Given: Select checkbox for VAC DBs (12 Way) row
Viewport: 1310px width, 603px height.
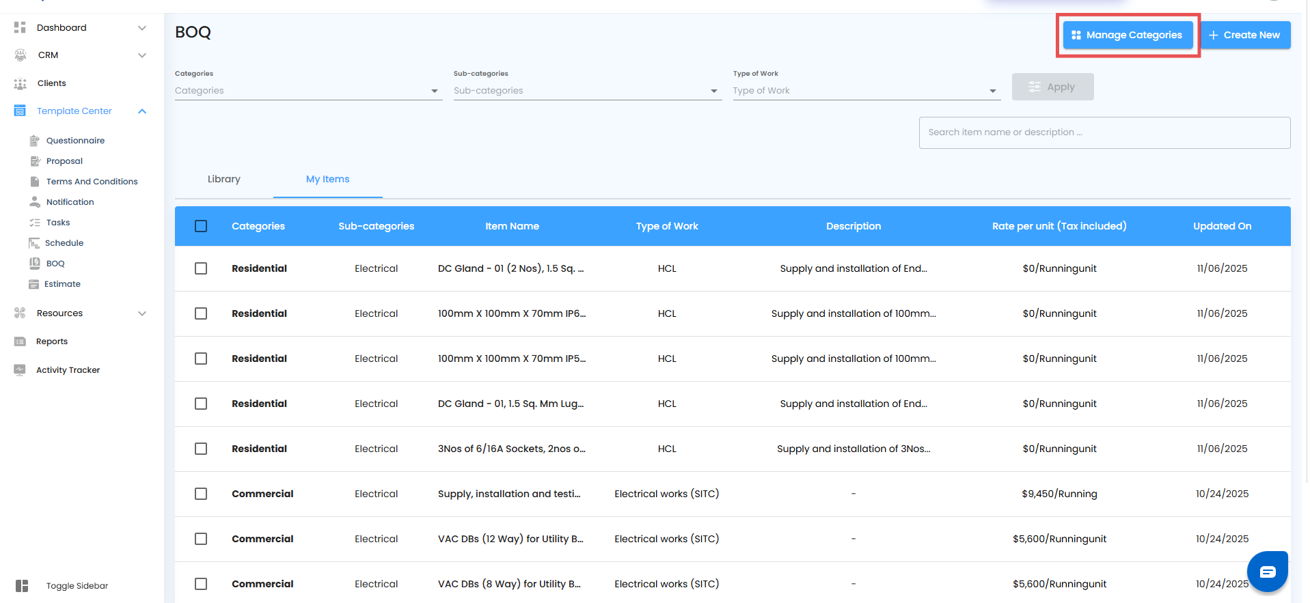Looking at the screenshot, I should 201,539.
